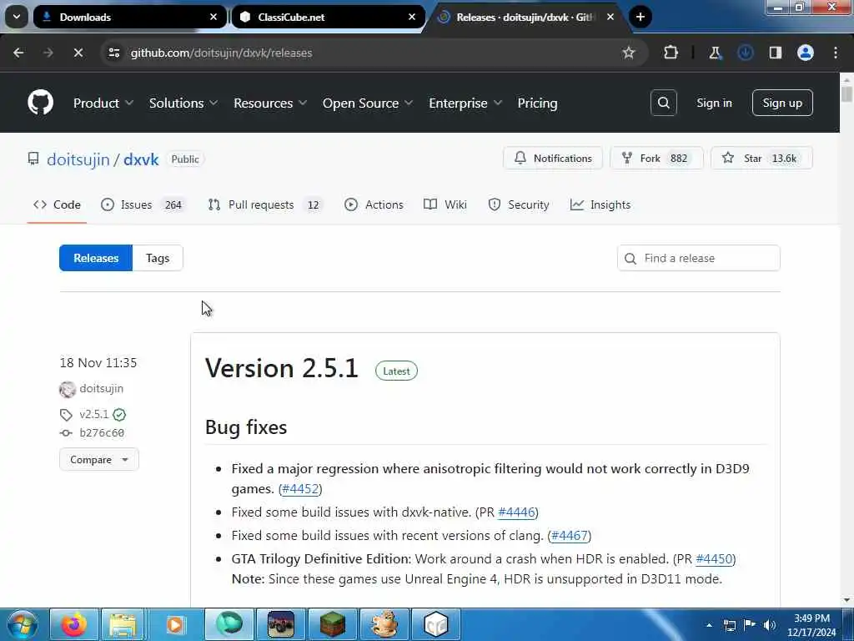Open the Pull requests tab

(265, 204)
